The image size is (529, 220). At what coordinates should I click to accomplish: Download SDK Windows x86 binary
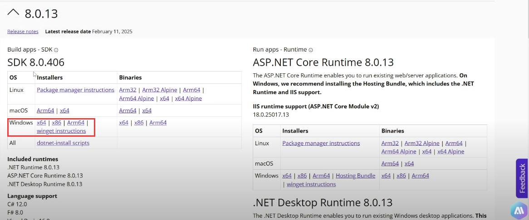pos(139,123)
